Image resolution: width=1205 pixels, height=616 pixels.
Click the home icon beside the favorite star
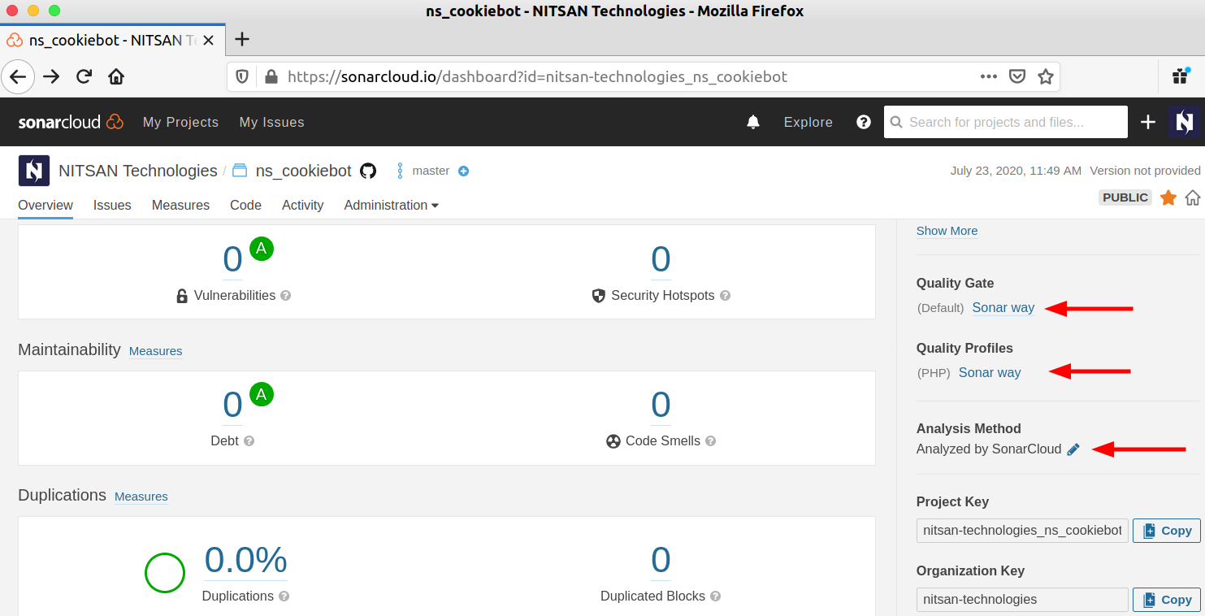[x=1192, y=197]
